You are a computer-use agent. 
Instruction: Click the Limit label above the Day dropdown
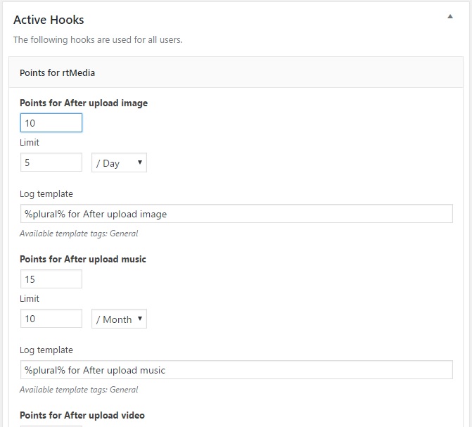click(x=30, y=142)
